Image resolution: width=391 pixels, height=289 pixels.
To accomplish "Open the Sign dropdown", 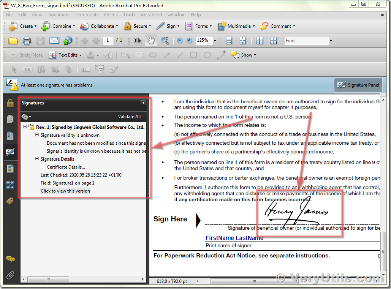I will [168, 26].
